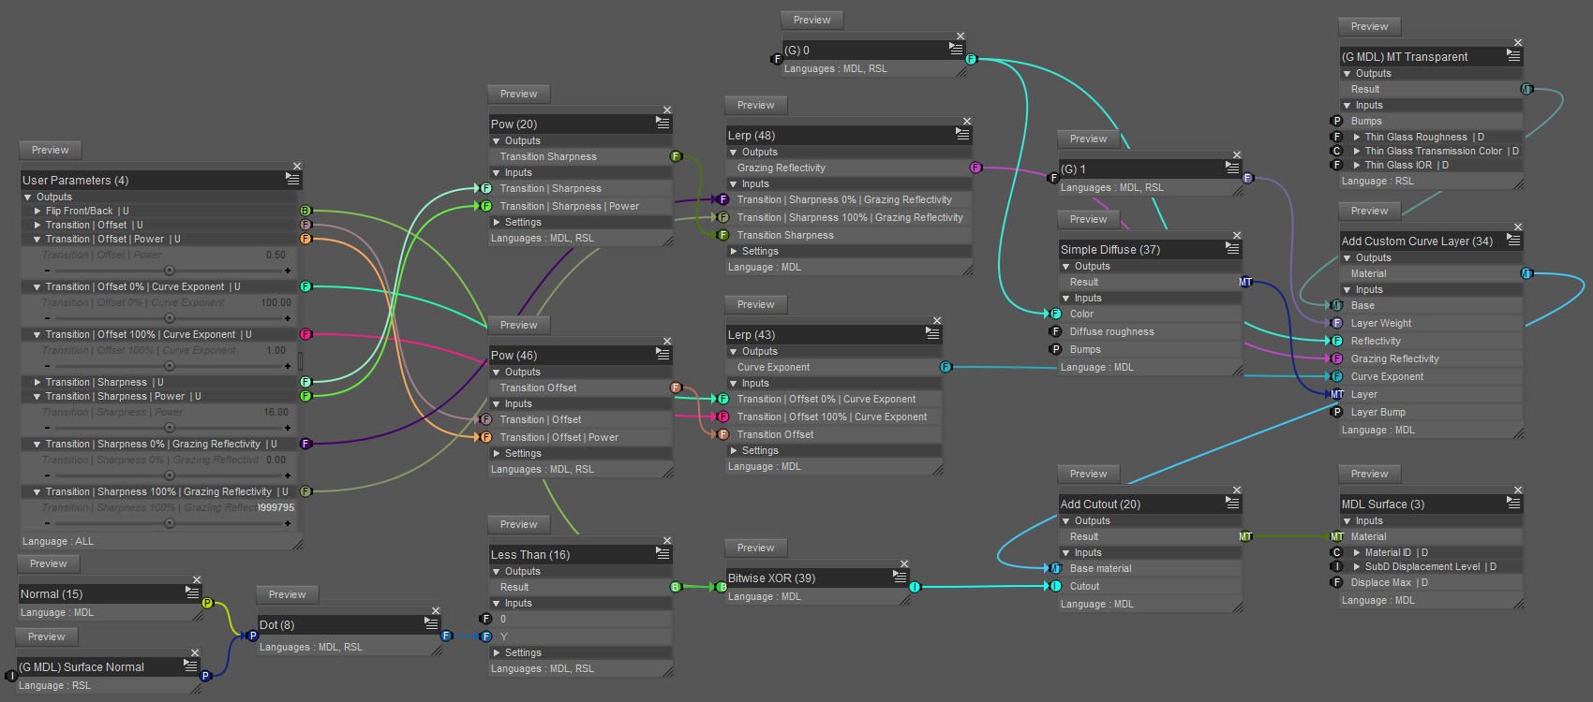Click the 0.50 value of Transition Offset Power
Viewport: 1593px width, 702px height.
(x=276, y=255)
